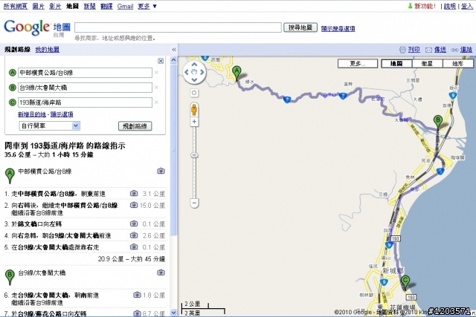The height and width of the screenshot is (317, 476).
Task: Open 影片 in top navigation
Action: [55, 7]
